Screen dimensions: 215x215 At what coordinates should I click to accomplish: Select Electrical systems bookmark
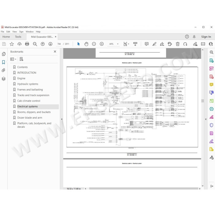(27, 106)
